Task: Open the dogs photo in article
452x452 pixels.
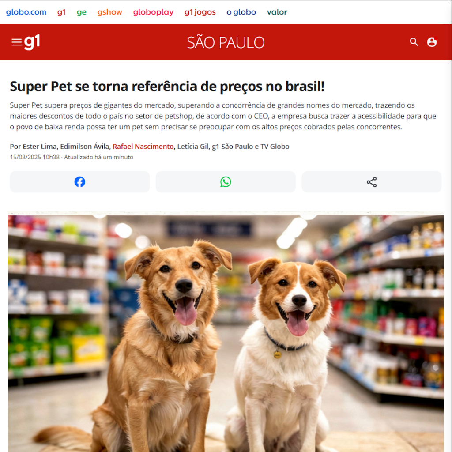Action: tap(226, 331)
